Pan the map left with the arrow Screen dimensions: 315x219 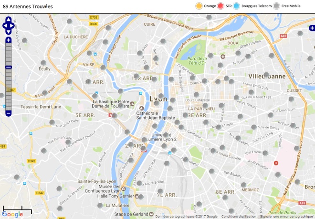click(x=5, y=26)
